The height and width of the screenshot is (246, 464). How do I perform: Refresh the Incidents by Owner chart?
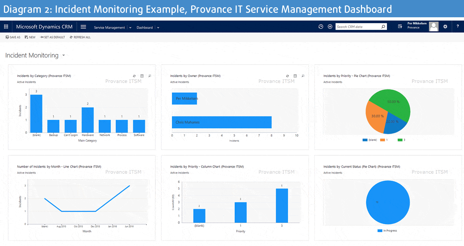(x=287, y=76)
